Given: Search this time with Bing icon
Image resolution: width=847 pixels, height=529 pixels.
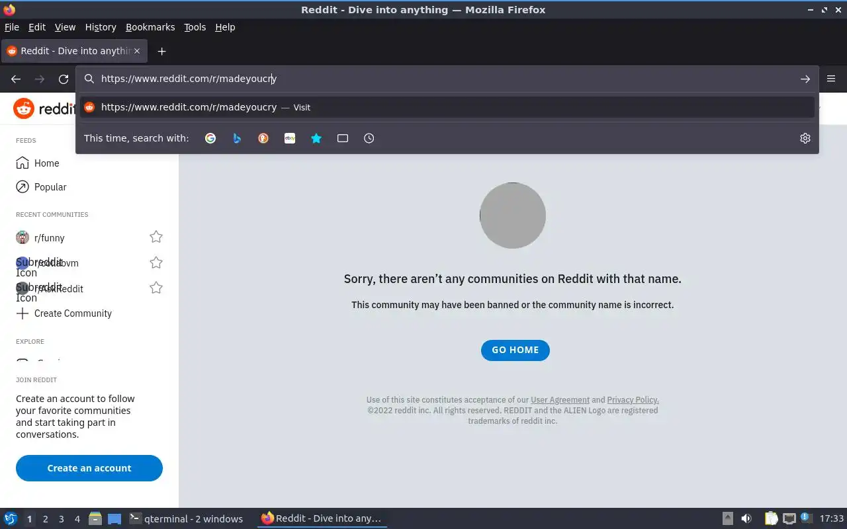Looking at the screenshot, I should pyautogui.click(x=237, y=138).
